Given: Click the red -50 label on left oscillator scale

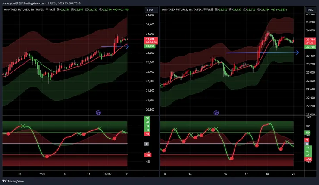Looking at the screenshot, I should pos(148,155).
